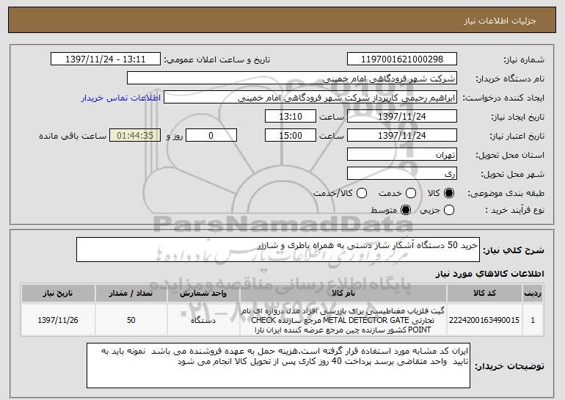The image size is (565, 400).
Task: Click the general need description text box
Action: tap(278, 250)
